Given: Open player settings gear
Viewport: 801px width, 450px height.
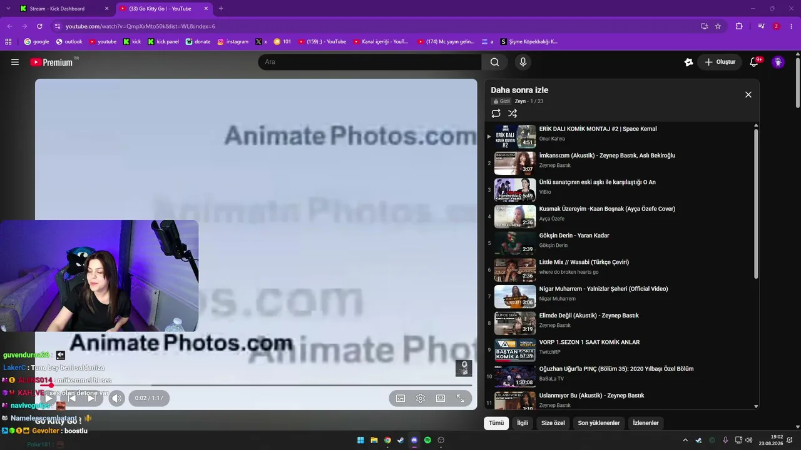Looking at the screenshot, I should click(x=421, y=398).
